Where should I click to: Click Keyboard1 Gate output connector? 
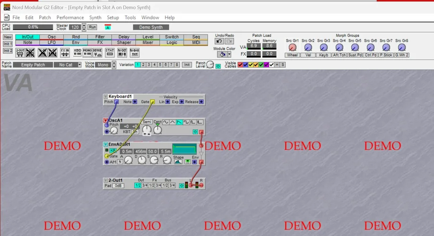click(152, 101)
